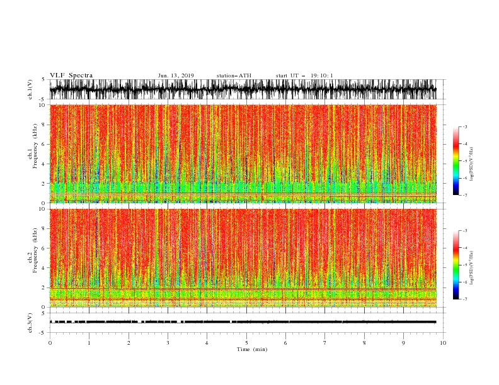The width and height of the screenshot is (499, 385).
Task: Click the time-axis tick label "0"
Action: 50,343
